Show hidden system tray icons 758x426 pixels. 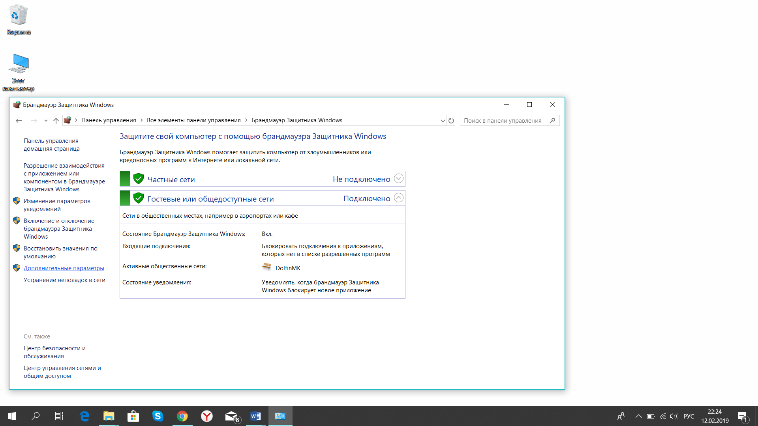click(x=638, y=416)
